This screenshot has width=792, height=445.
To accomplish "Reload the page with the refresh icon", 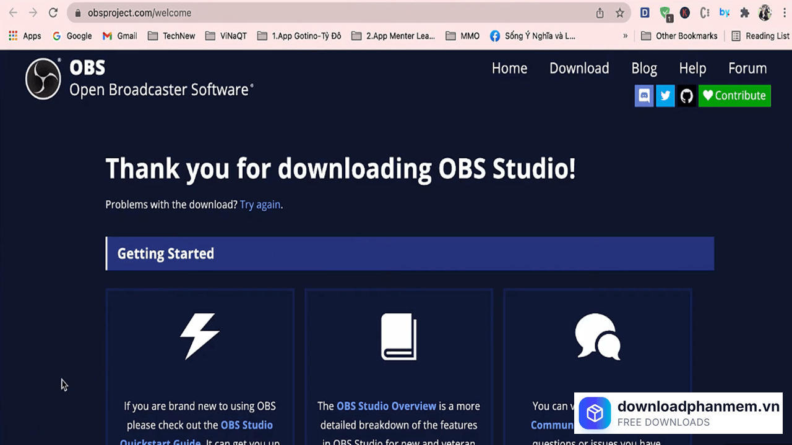I will coord(53,12).
